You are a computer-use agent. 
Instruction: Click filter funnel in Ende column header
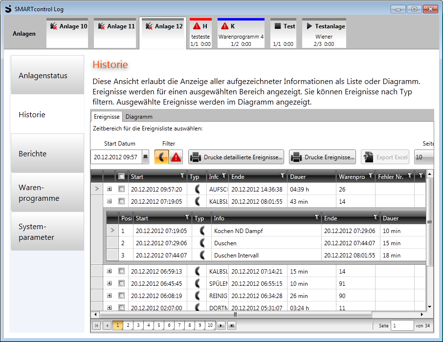[x=282, y=176]
